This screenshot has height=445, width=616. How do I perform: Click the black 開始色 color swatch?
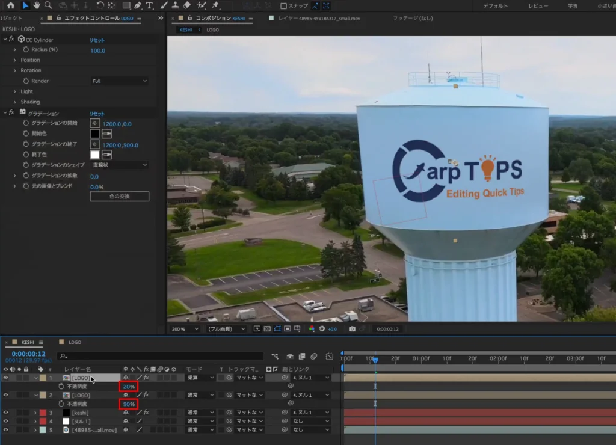[94, 133]
